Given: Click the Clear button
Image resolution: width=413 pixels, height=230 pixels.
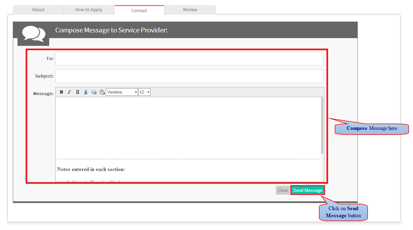Looking at the screenshot, I should pyautogui.click(x=283, y=190).
